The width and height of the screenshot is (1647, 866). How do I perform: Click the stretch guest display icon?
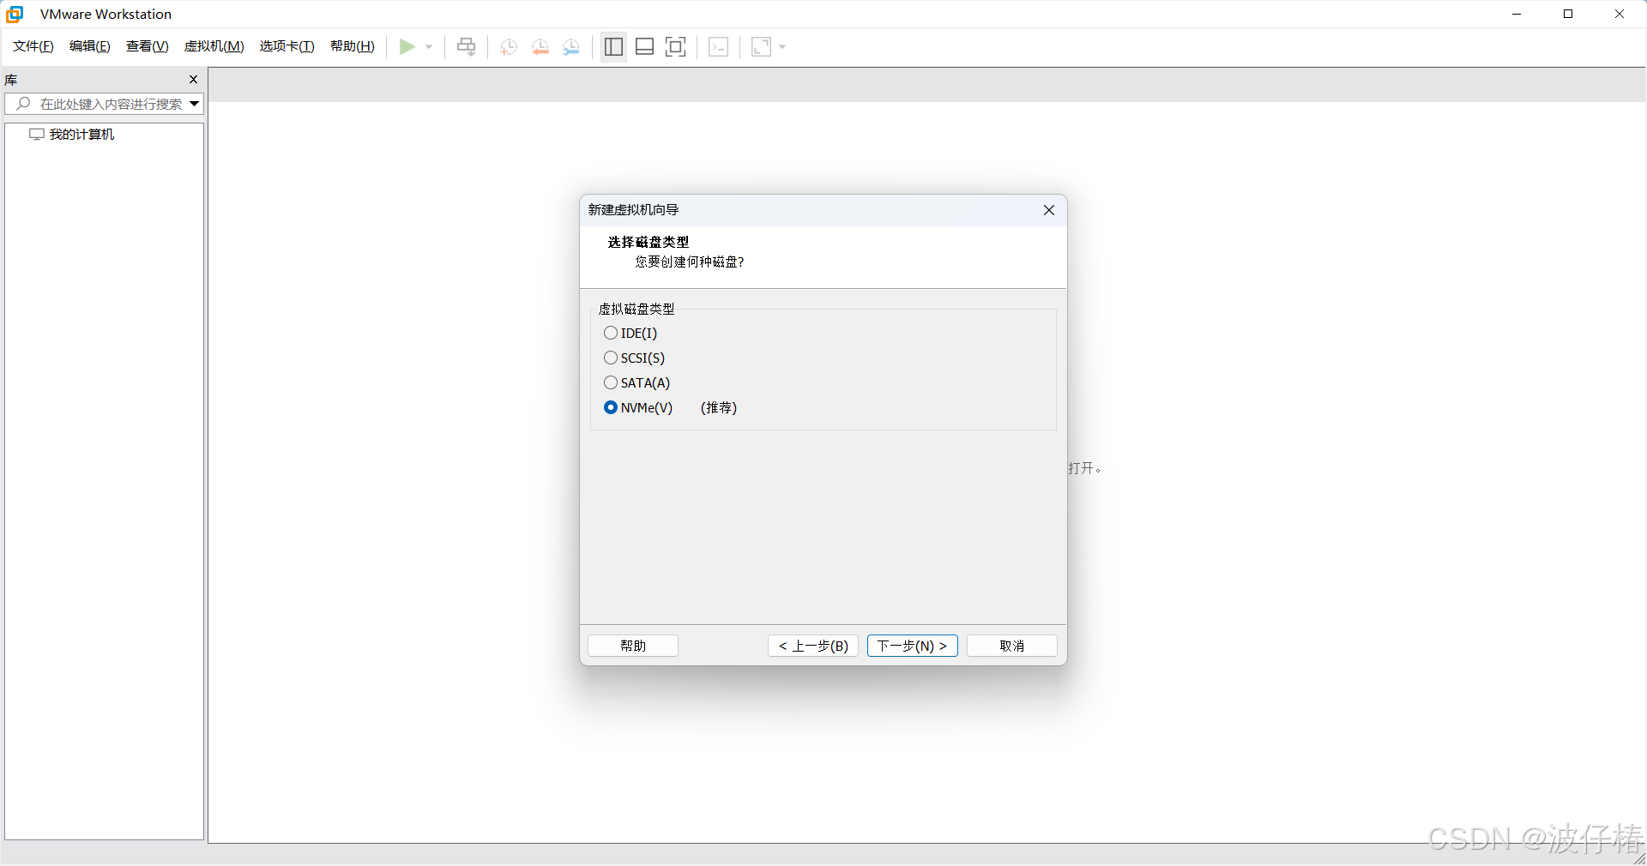pyautogui.click(x=761, y=46)
